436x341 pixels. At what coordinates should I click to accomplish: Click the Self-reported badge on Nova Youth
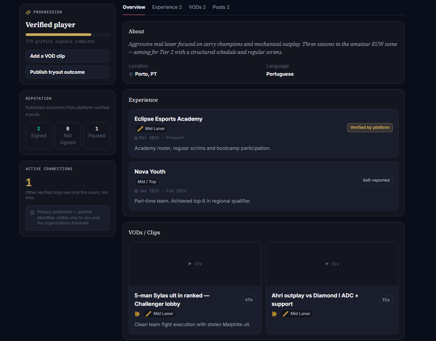point(376,180)
